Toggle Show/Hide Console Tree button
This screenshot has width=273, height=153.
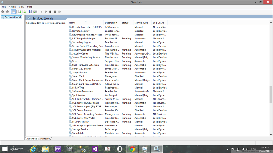coord(14,12)
